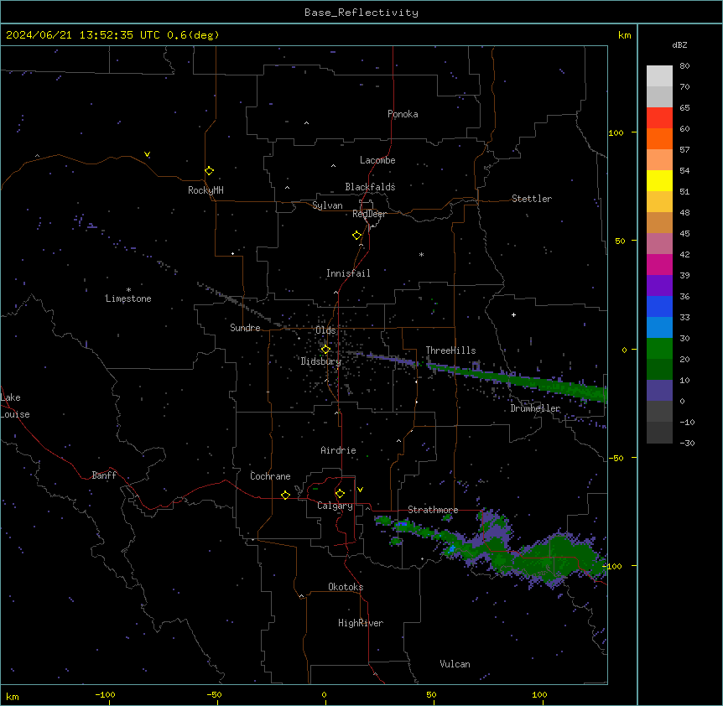Screen dimensions: 723x706
Task: Select the 65 dBZ red color swatch
Action: pos(659,117)
